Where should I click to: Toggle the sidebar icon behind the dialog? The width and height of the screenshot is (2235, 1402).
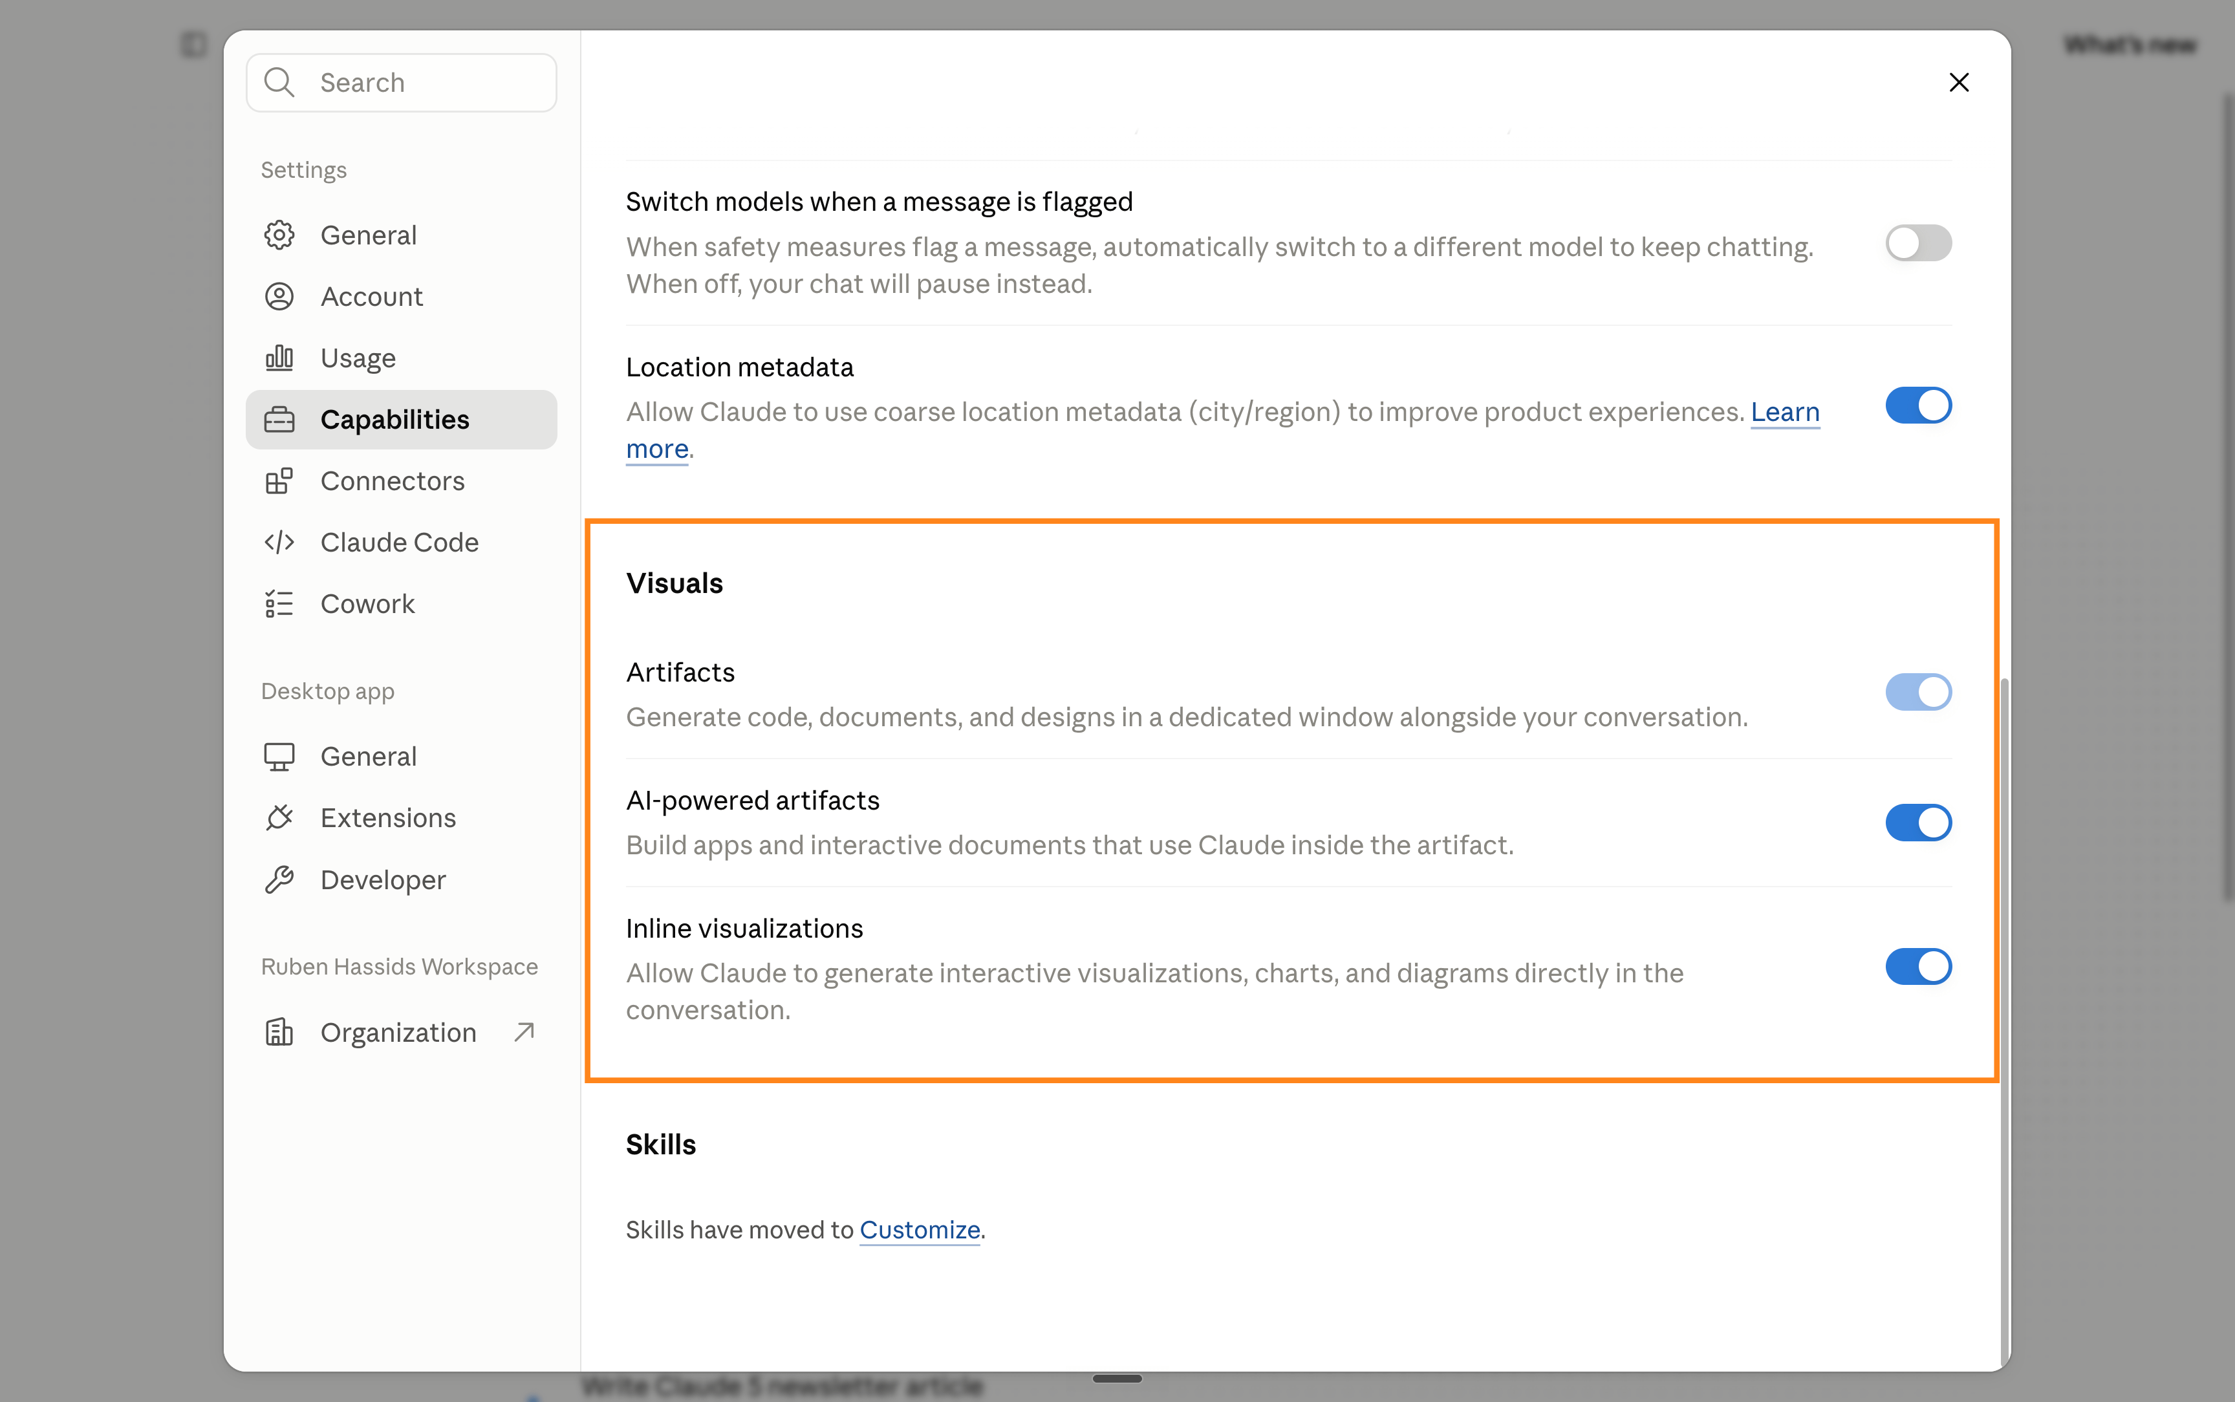coord(194,45)
